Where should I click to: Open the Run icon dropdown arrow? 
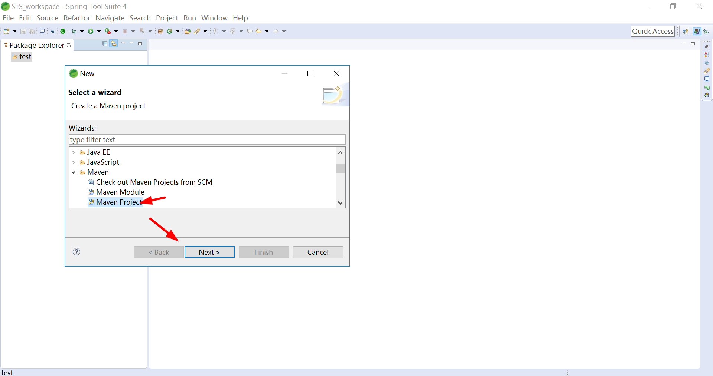click(x=99, y=31)
